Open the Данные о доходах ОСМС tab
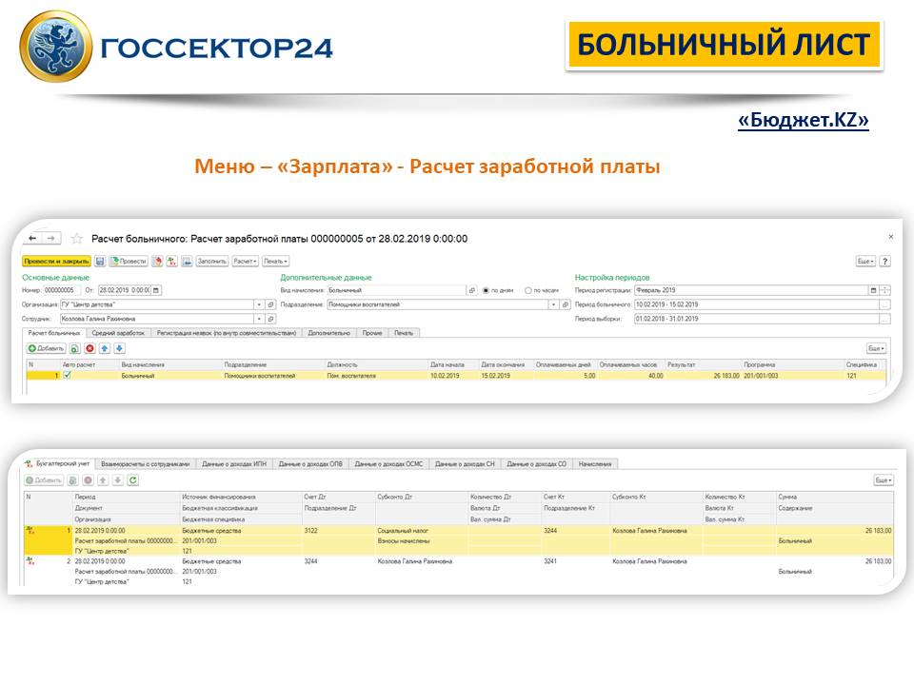 click(x=388, y=464)
